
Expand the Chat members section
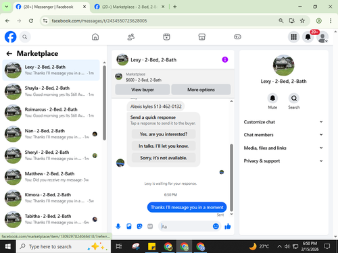click(283, 135)
